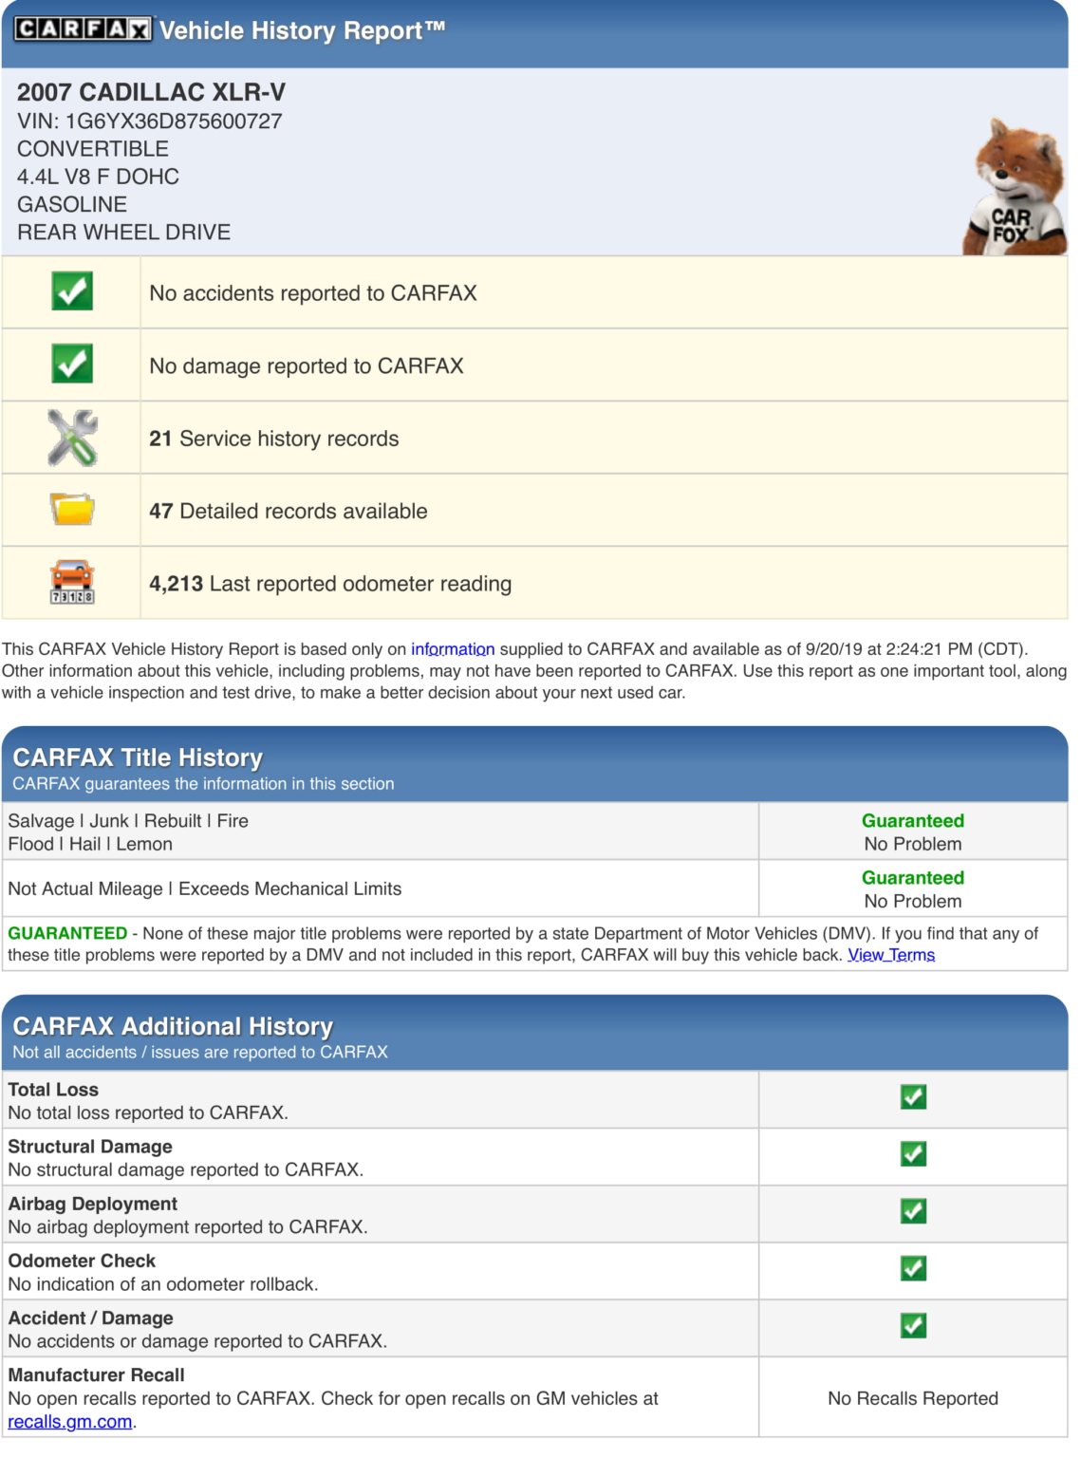The width and height of the screenshot is (1081, 1458).
Task: Click the GASOLINE fuel type text
Action: [72, 204]
